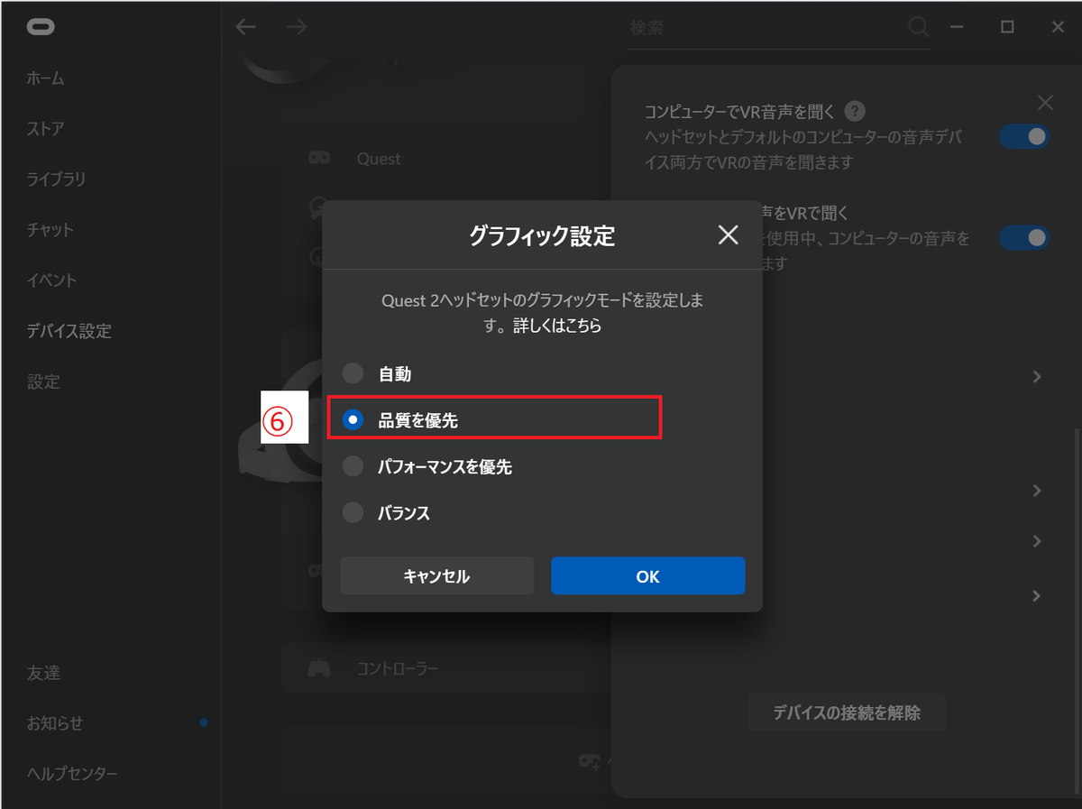Click the Quest headset icon

point(319,159)
